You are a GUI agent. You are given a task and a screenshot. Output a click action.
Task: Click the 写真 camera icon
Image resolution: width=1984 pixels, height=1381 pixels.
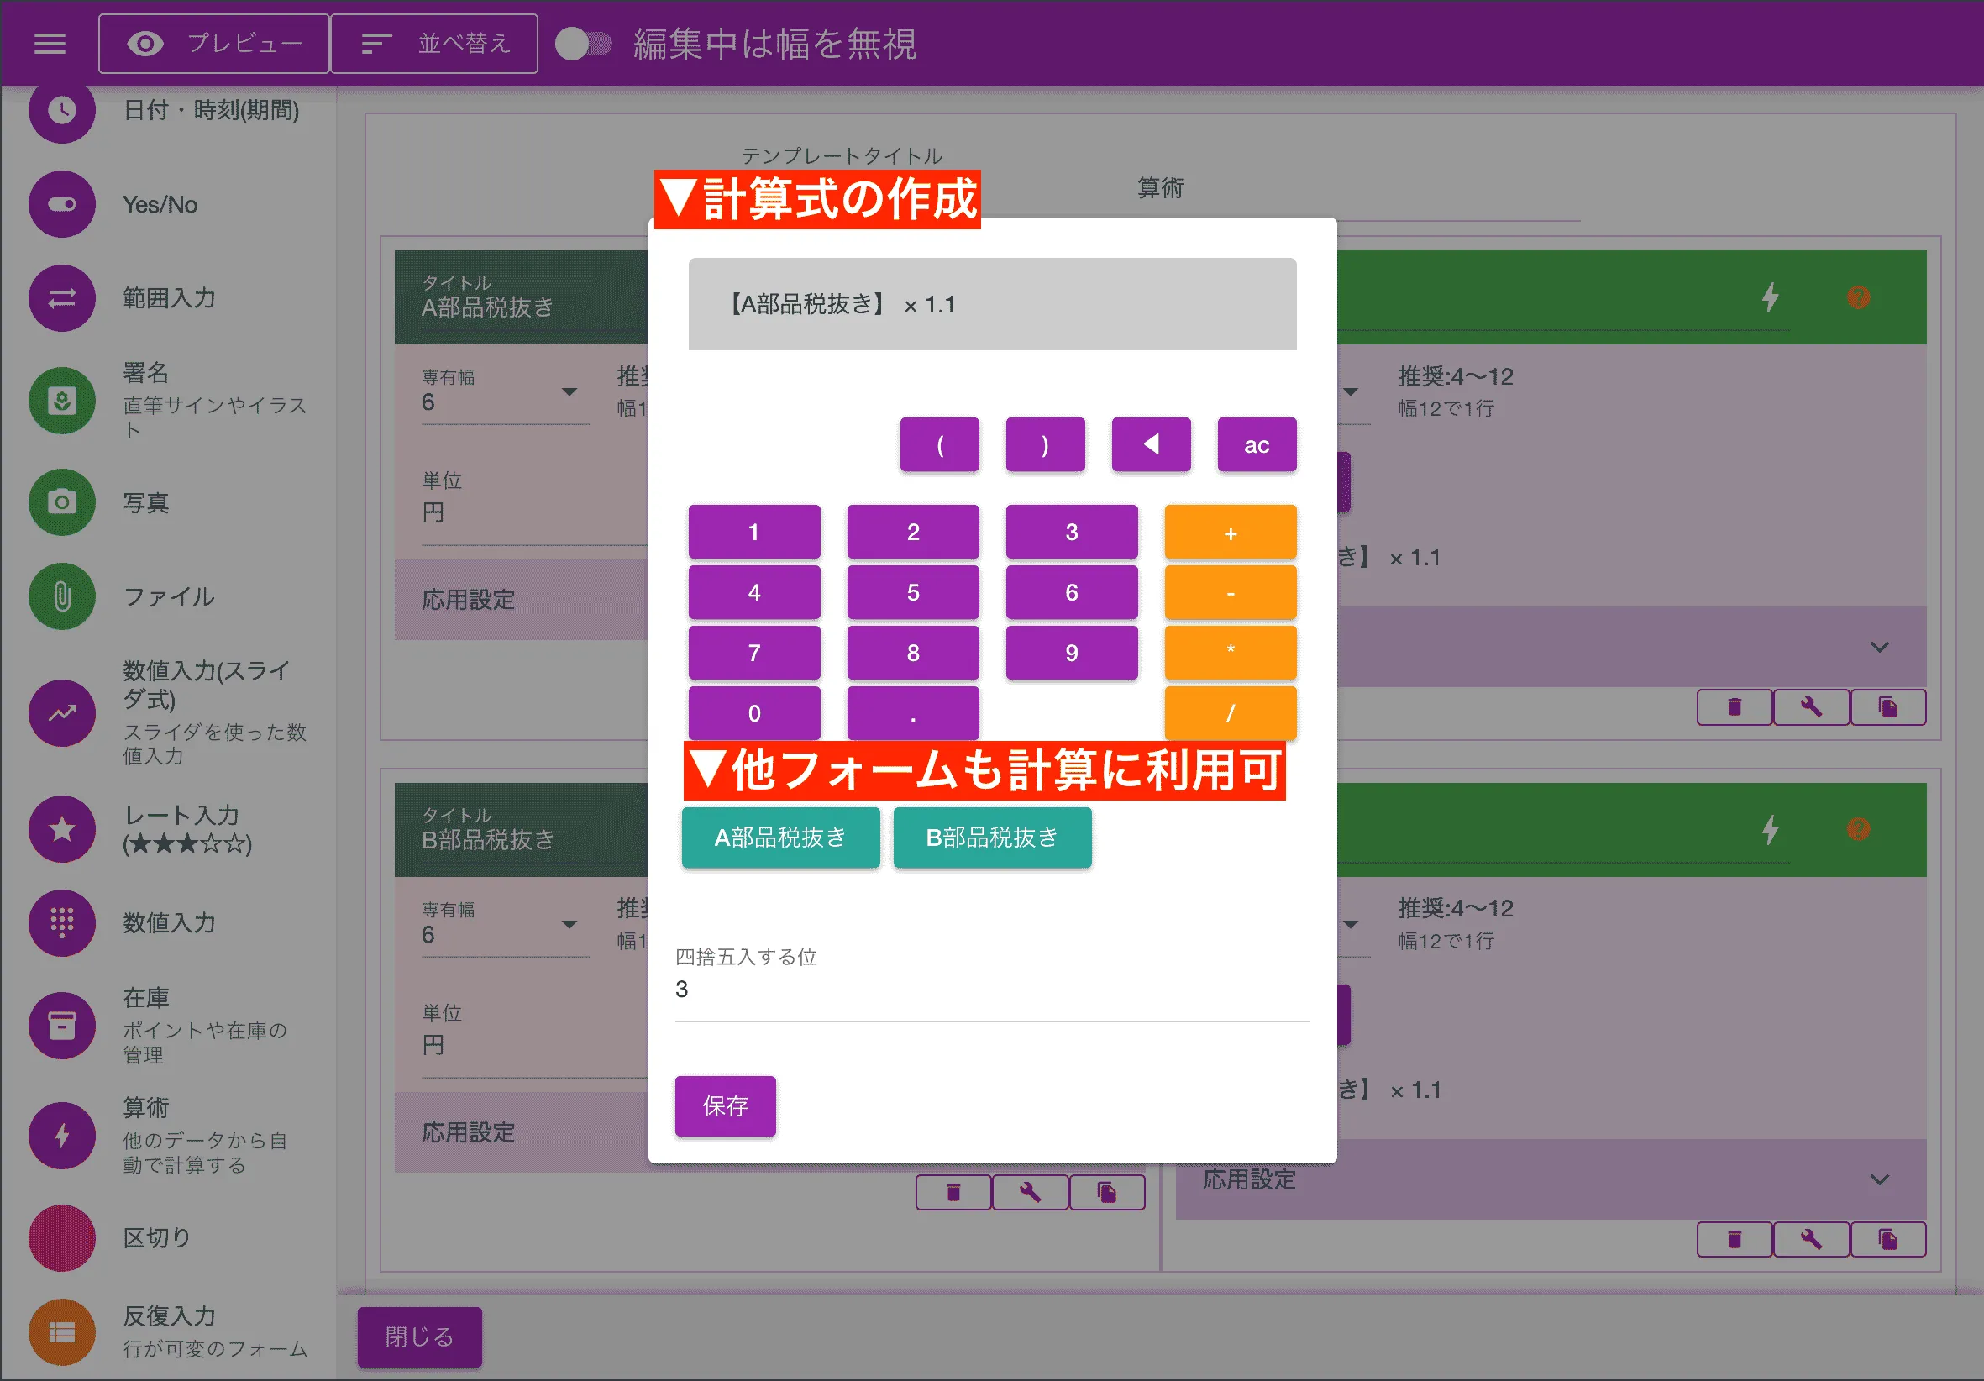pos(61,502)
